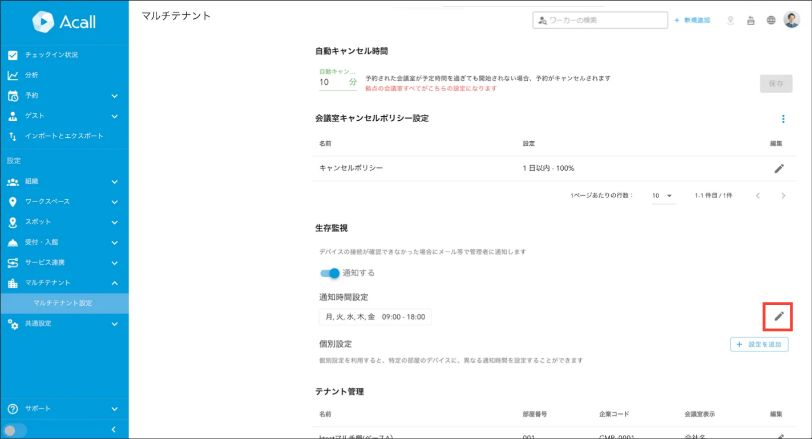Open rows per page dropdown showing 10
This screenshot has height=439, width=812.
(x=662, y=196)
